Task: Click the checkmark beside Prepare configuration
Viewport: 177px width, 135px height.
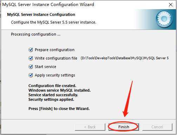Action: (31, 50)
